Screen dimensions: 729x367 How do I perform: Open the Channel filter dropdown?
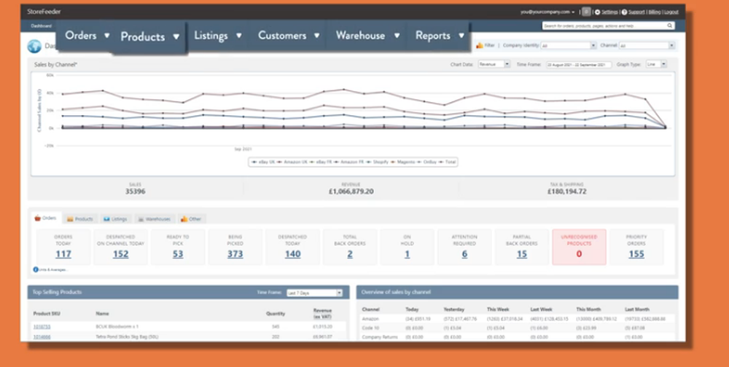coord(647,46)
